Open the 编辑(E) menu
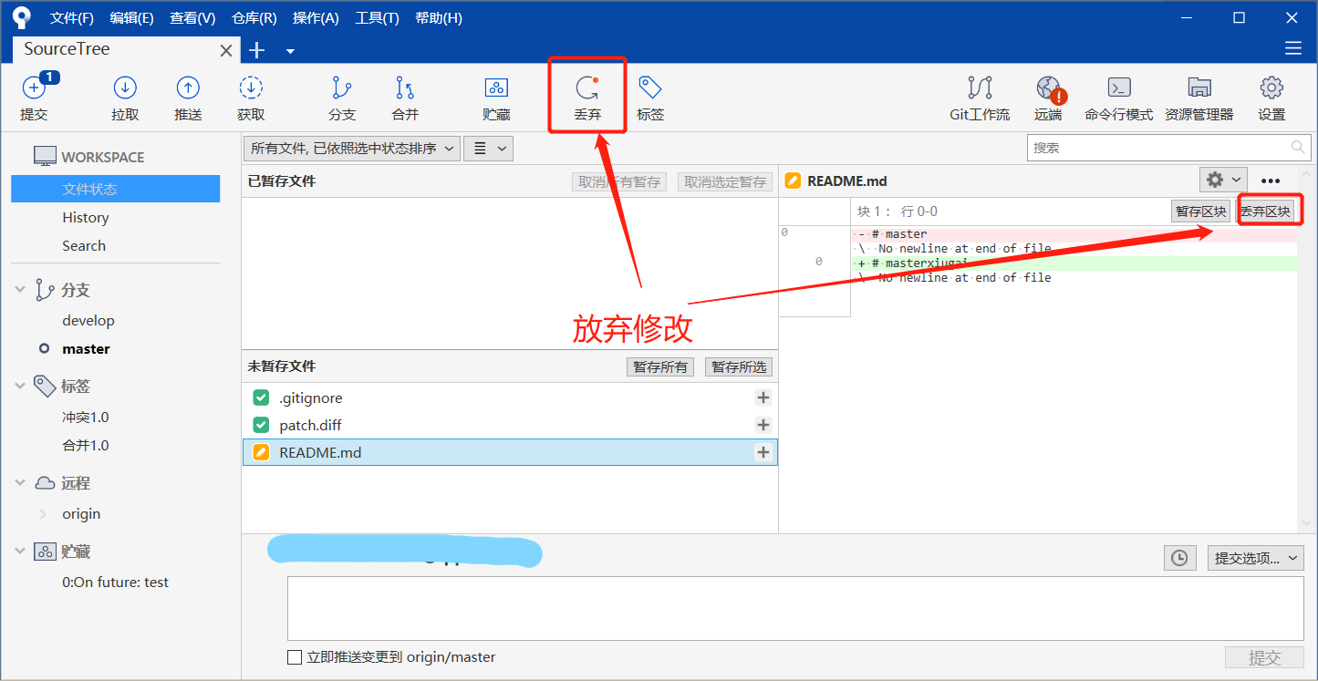Screen dimensions: 1318x681 [x=131, y=18]
